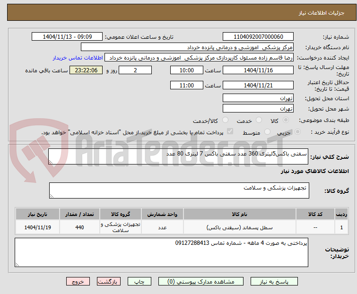The width and height of the screenshot is (357, 294).
Task: Click the گروه کالا text area
Action: (x=179, y=190)
